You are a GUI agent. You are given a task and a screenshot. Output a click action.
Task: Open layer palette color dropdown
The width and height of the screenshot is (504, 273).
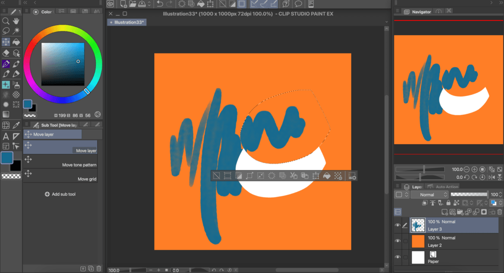tap(402, 194)
